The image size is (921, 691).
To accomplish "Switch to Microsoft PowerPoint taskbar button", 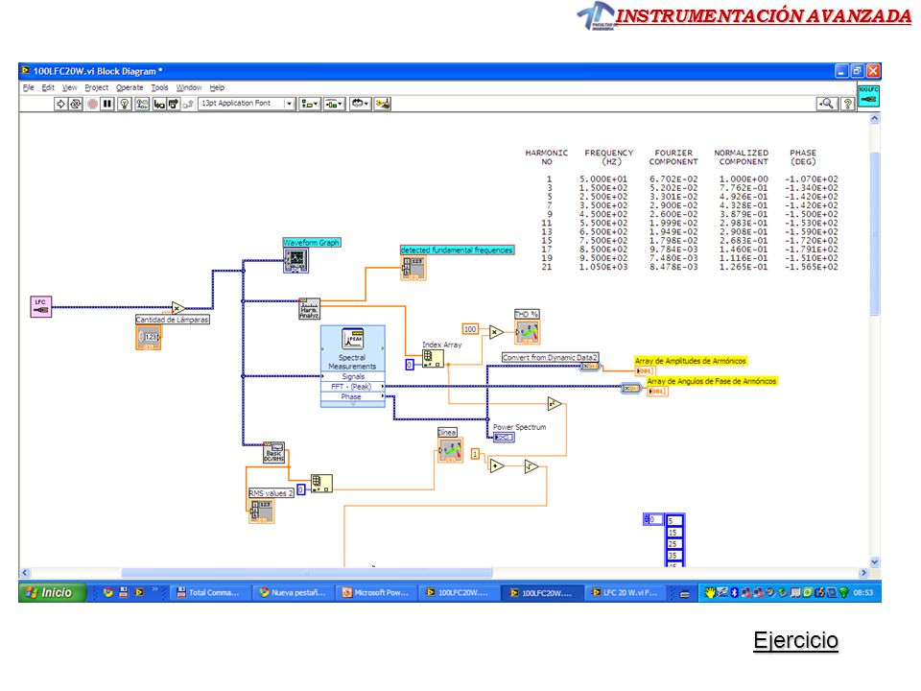I will tap(376, 592).
